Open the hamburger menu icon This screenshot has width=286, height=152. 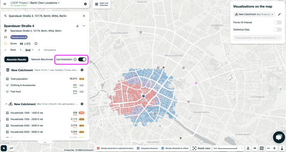point(5,4)
